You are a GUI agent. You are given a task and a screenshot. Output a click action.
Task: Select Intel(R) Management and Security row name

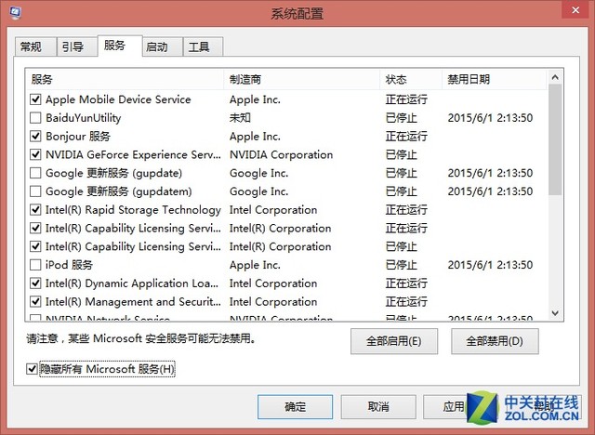tap(133, 301)
